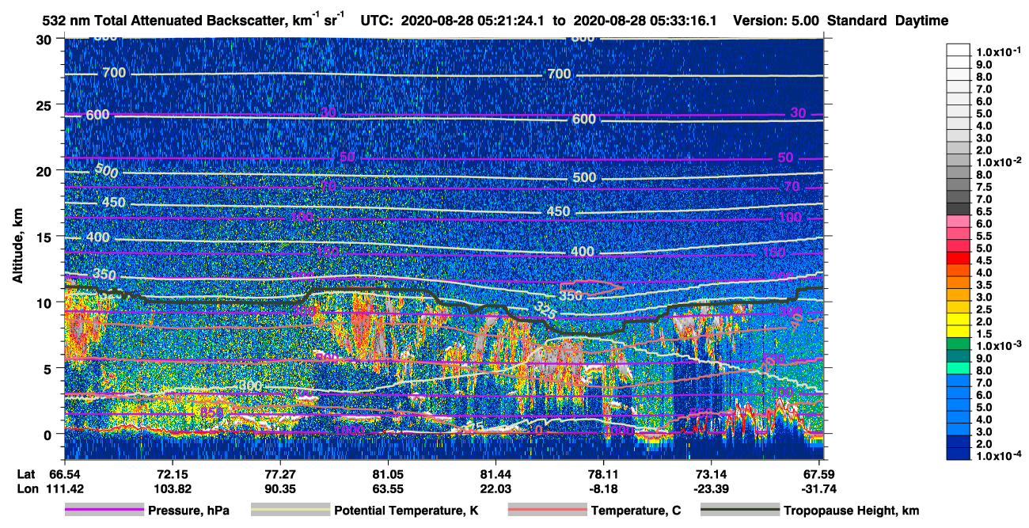1029x528 pixels.
Task: Click latitude value 72.15
Action: [x=172, y=474]
